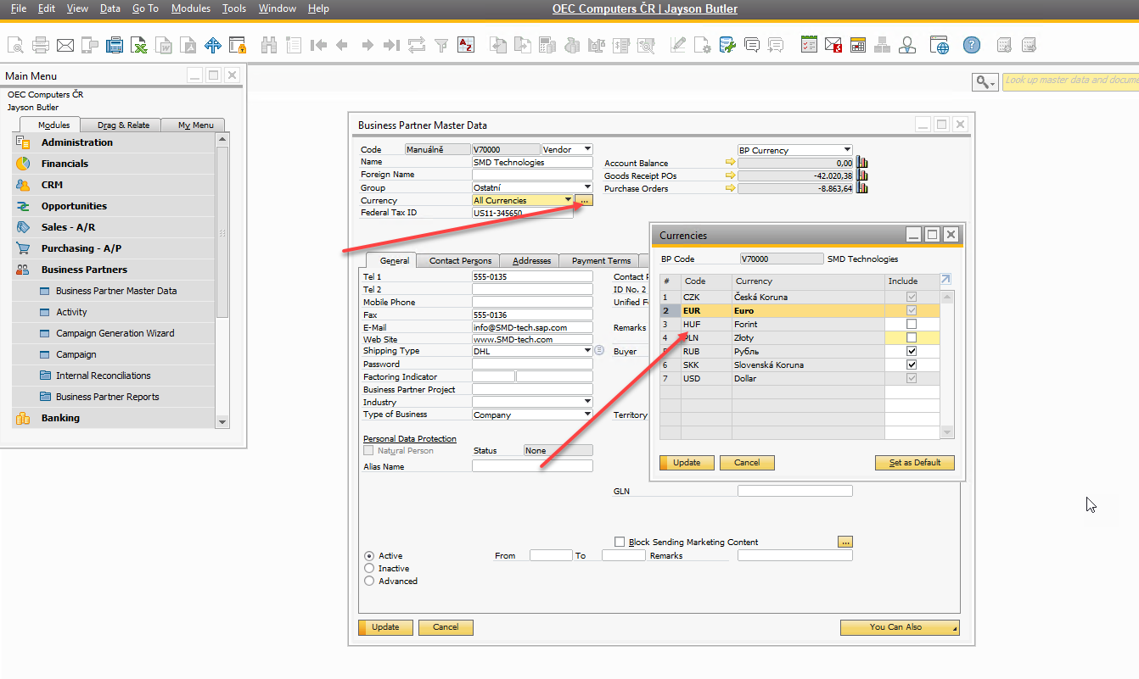Open the Modules menu in menu bar
Viewport: 1139px width, 679px height.
[190, 8]
